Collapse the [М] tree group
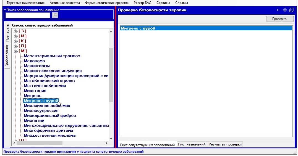 tap(15, 51)
